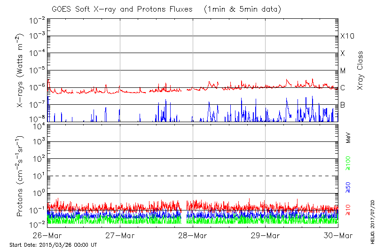376x249 pixels.
Task: Select the C flare class label
Action: (x=343, y=88)
